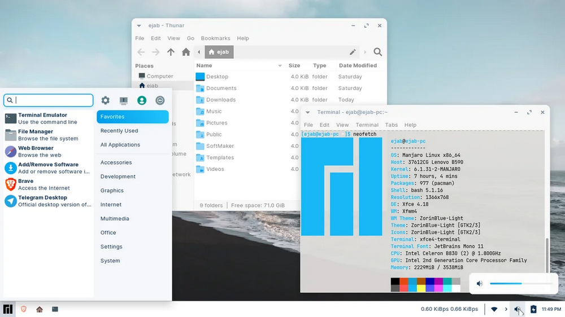Mute using speaker icon in volume popup
Screen dimensions: 565x317
coord(480,283)
